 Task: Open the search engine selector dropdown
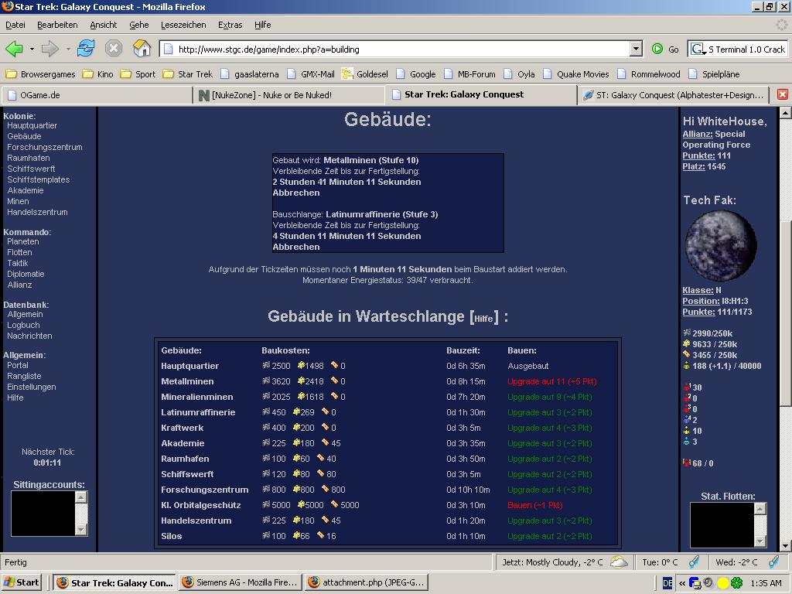coord(698,49)
